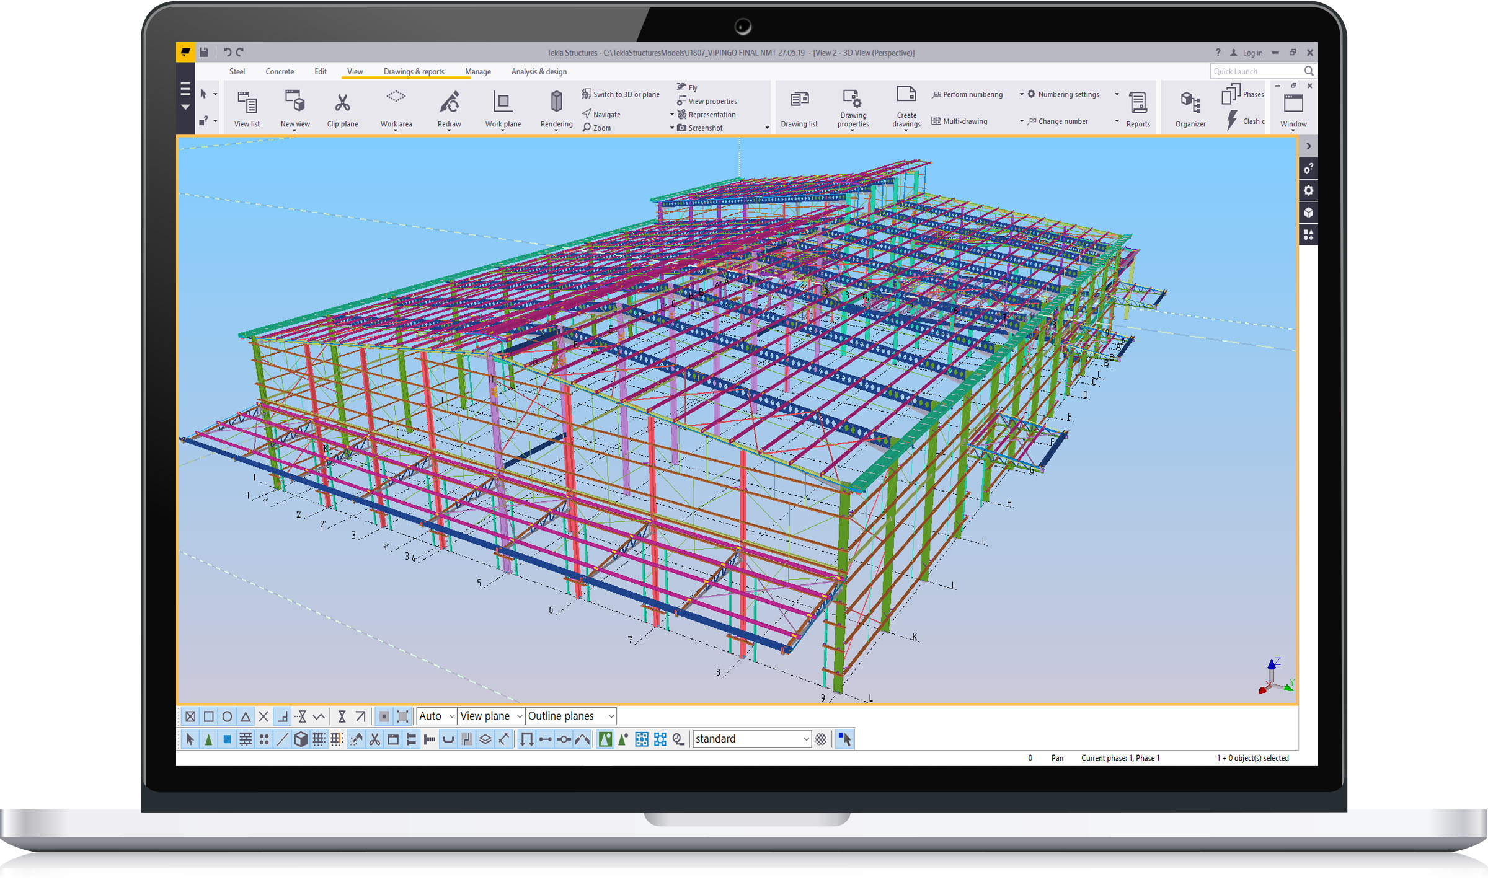Open the Organizer tool
The width and height of the screenshot is (1488, 895).
[1190, 103]
